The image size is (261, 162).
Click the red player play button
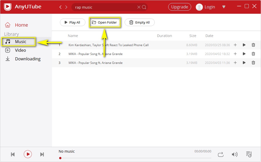[x=28, y=154]
